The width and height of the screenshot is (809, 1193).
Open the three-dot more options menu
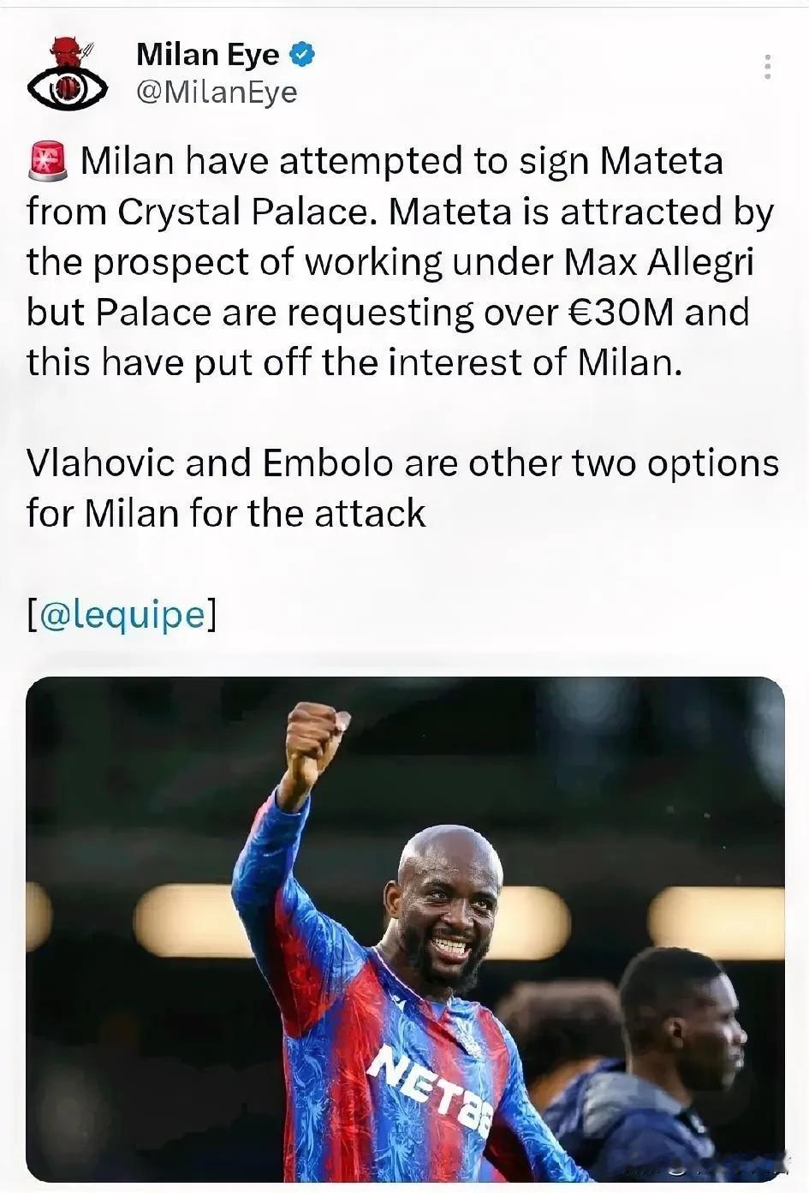click(768, 67)
